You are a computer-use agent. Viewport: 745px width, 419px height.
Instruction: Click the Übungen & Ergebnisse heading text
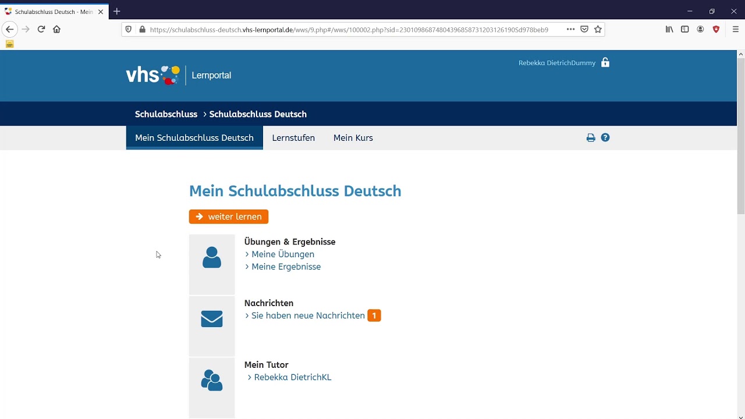(290, 242)
